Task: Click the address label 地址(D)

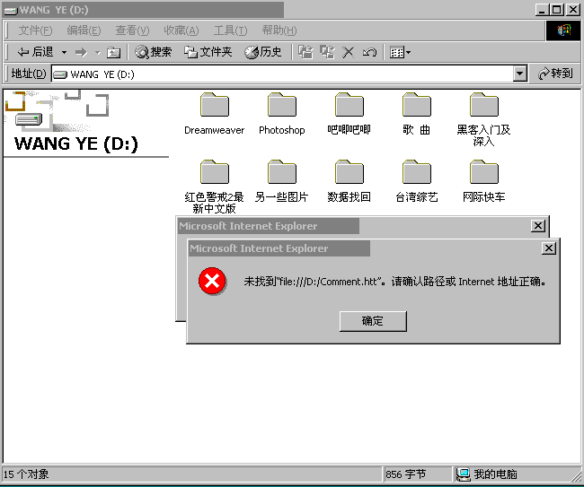Action: coord(29,74)
